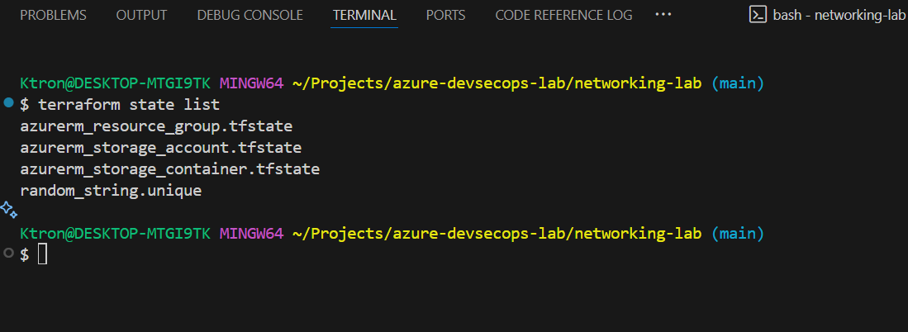Click the terminal cursor at the empty prompt

pyautogui.click(x=43, y=254)
